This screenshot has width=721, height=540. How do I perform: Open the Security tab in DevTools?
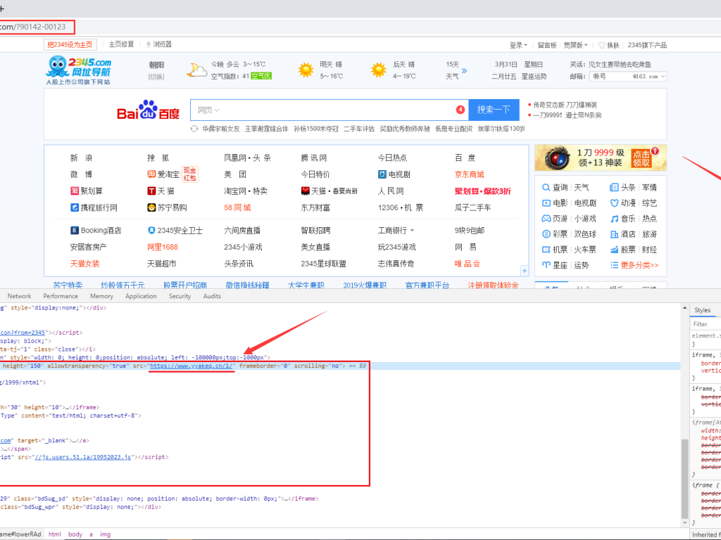(180, 296)
